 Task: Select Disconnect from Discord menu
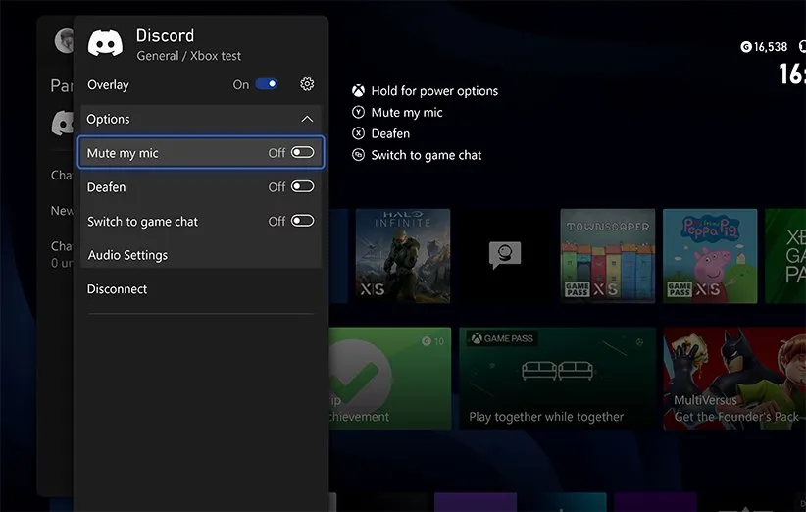click(118, 289)
